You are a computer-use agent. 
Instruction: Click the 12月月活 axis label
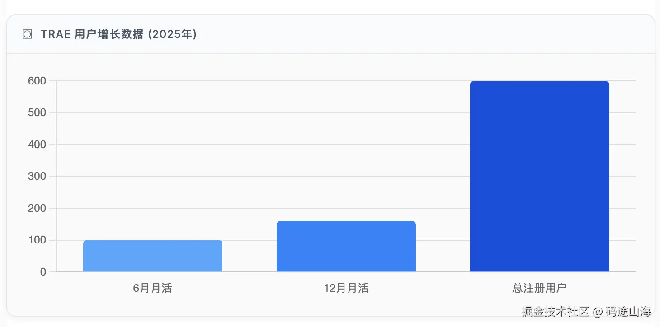point(346,289)
